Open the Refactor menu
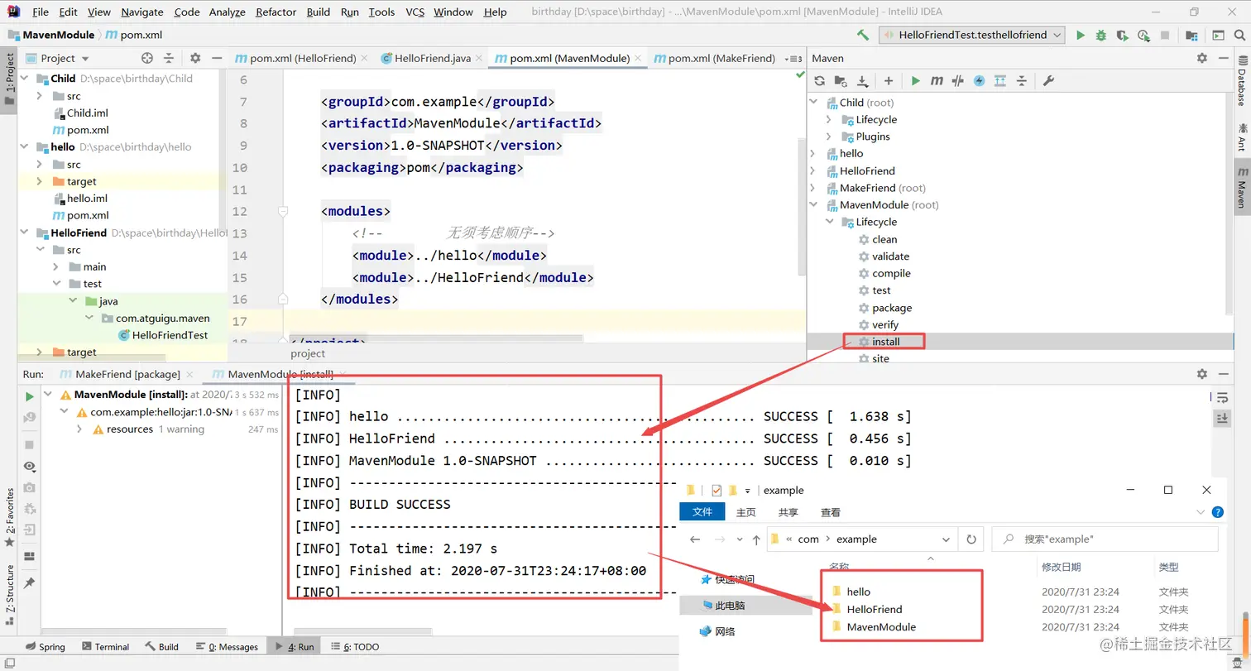This screenshot has width=1251, height=671. (x=276, y=12)
